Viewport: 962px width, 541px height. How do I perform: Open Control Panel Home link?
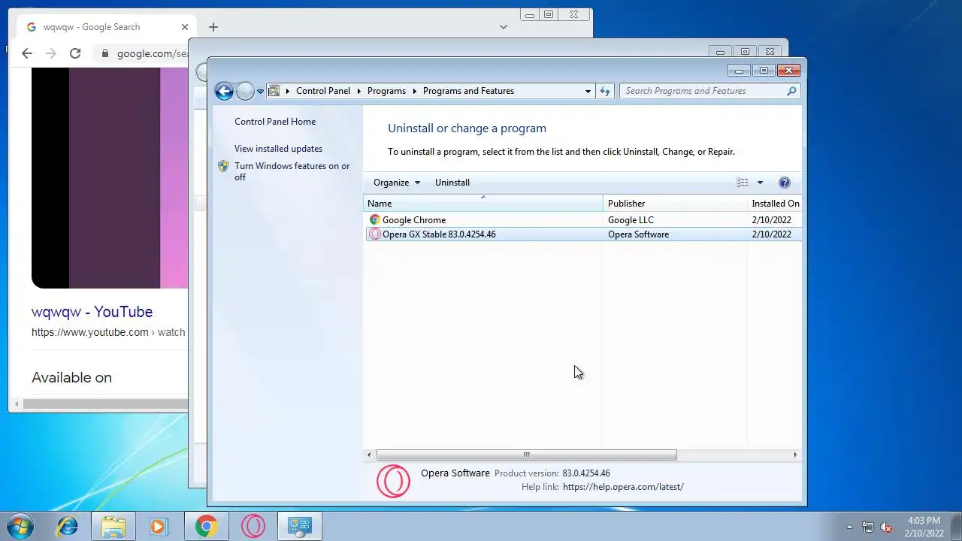pos(275,122)
